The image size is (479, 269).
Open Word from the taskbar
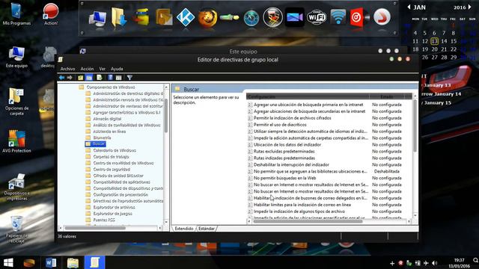(x=51, y=263)
